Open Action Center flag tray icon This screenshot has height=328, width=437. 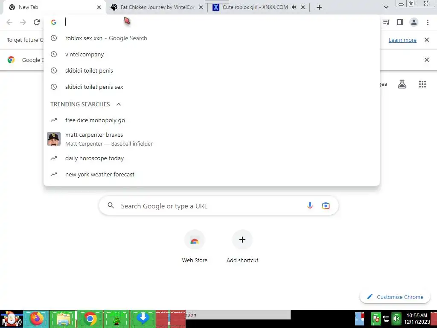376,319
